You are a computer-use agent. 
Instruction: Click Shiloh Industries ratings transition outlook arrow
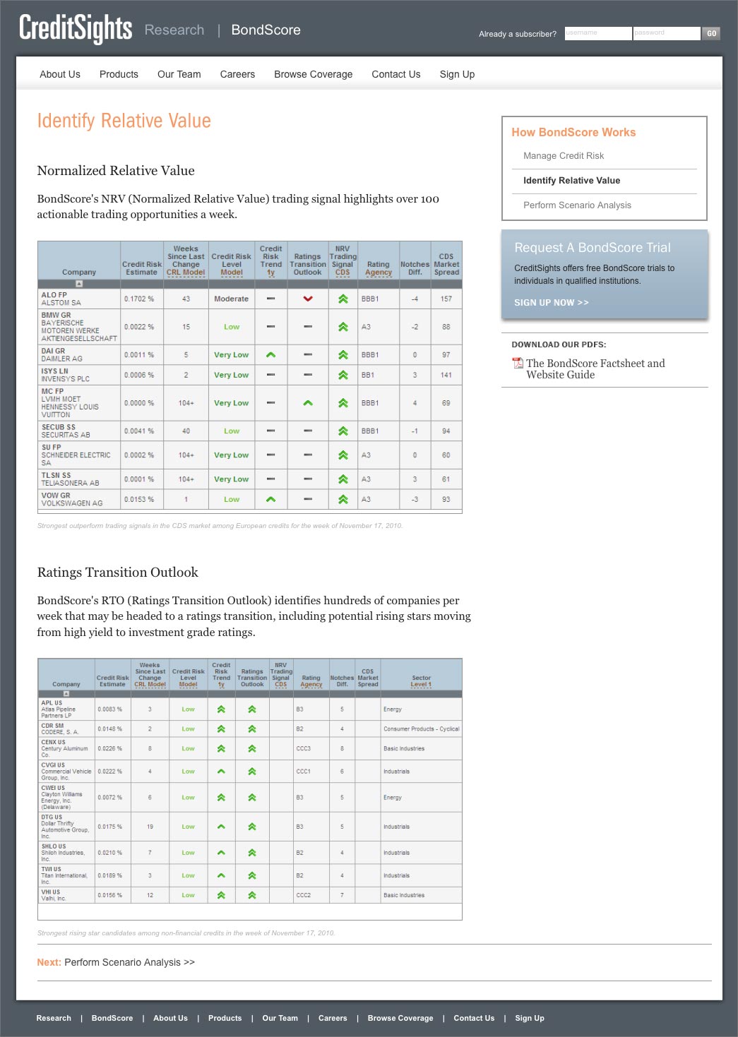252,853
